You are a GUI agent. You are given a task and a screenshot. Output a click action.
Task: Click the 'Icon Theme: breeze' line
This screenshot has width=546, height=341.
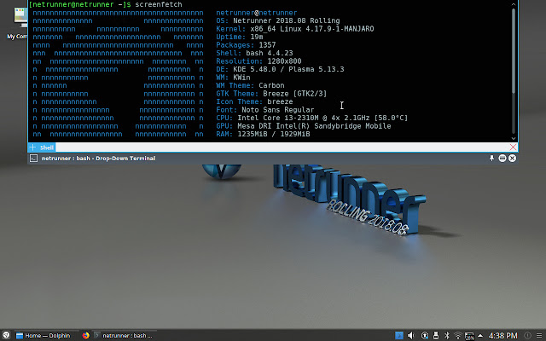click(x=254, y=101)
